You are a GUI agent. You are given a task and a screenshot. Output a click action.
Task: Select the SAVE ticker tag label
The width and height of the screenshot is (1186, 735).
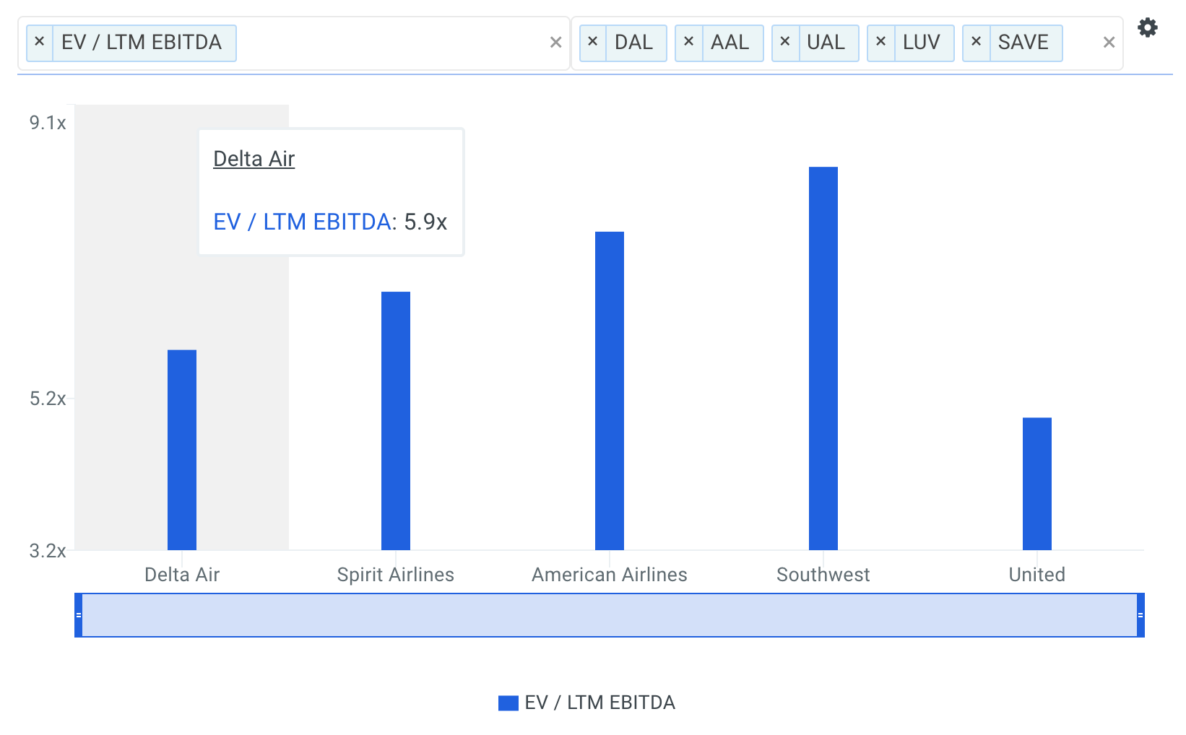coord(1023,42)
